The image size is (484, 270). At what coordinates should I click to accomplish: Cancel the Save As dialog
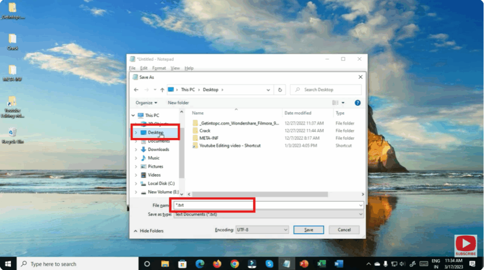344,229
